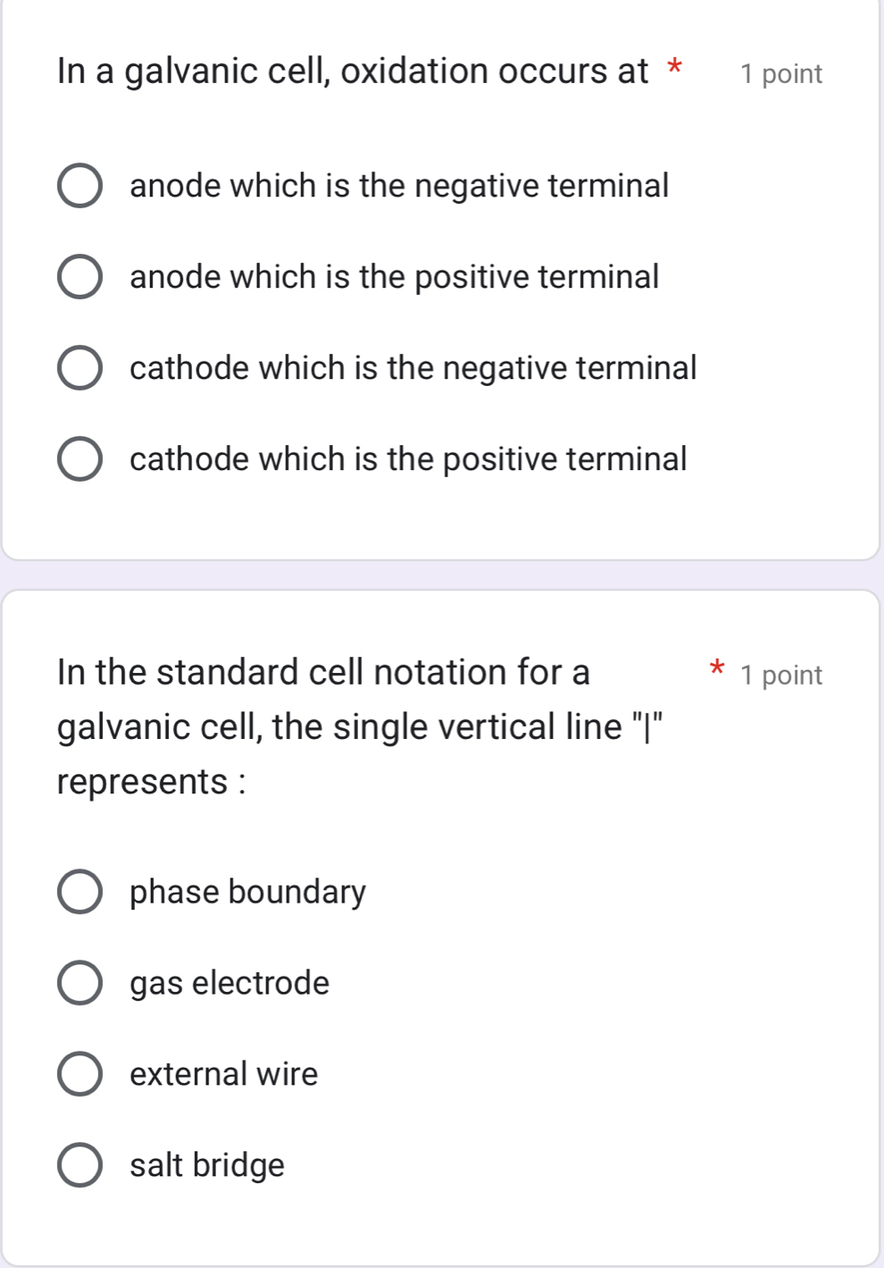884x1268 pixels.
Task: Click the answer text "gas electrode"
Action: 229,983
